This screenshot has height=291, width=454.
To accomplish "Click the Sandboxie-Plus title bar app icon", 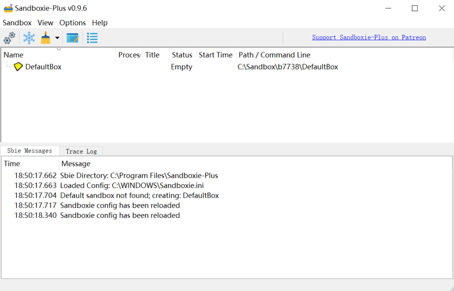I will (x=8, y=8).
